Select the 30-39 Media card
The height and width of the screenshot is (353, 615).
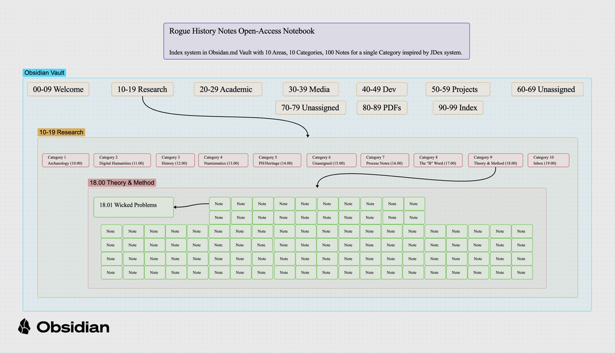click(310, 89)
